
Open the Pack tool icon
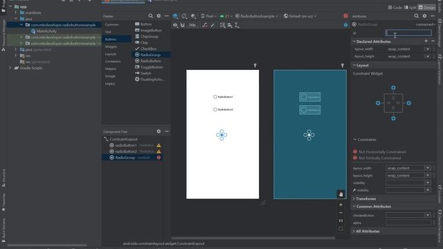[x=223, y=25]
